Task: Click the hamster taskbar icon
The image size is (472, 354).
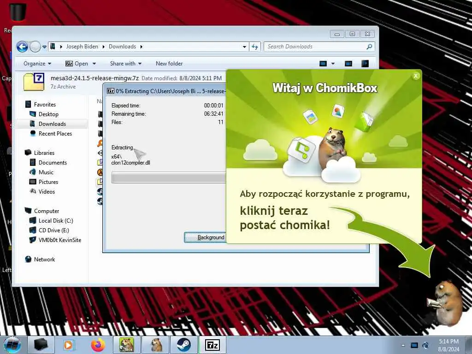Action: click(156, 345)
